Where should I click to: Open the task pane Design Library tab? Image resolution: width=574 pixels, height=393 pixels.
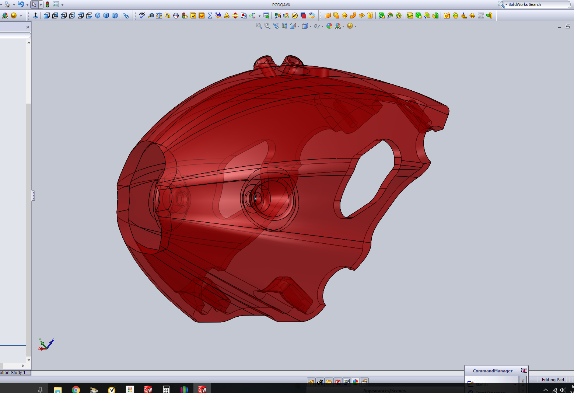pos(320,382)
